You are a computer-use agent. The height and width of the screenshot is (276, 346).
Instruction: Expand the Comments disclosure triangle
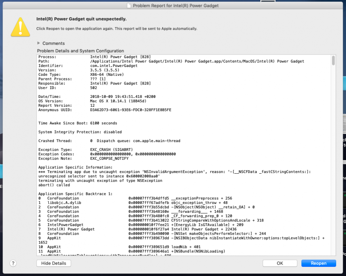click(x=39, y=43)
